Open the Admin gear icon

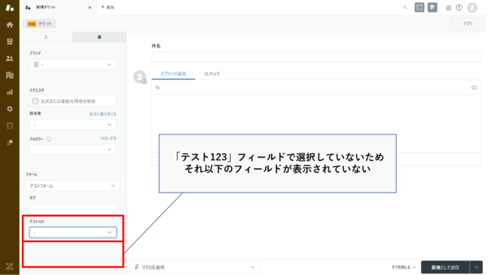pyautogui.click(x=10, y=108)
